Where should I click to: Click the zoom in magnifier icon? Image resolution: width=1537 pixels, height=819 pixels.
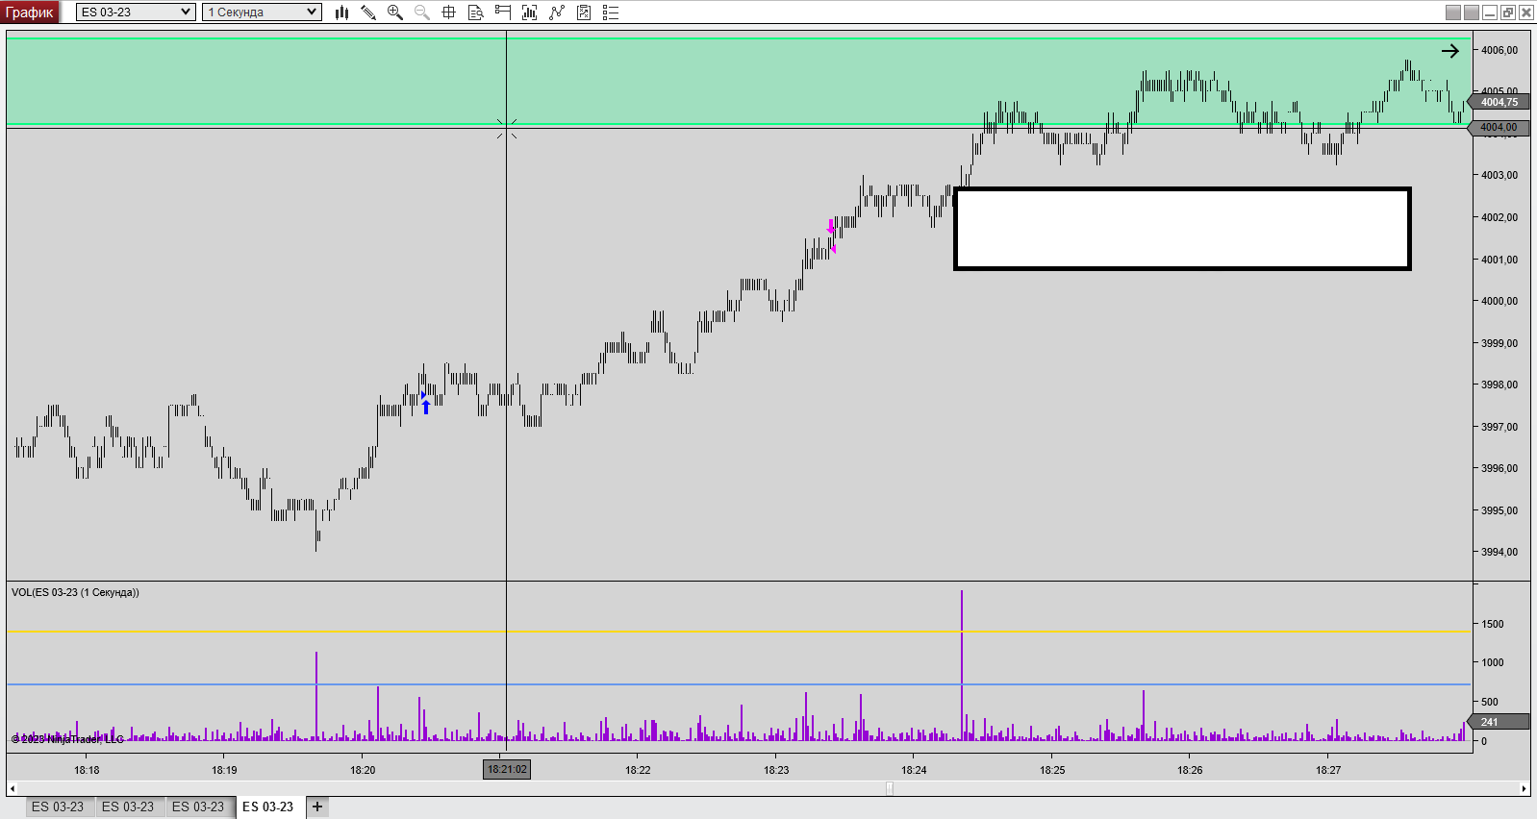coord(394,12)
